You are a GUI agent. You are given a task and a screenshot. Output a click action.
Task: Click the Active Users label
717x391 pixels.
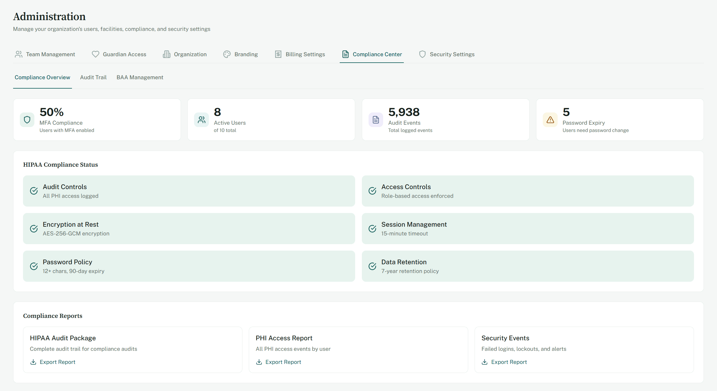(x=230, y=123)
